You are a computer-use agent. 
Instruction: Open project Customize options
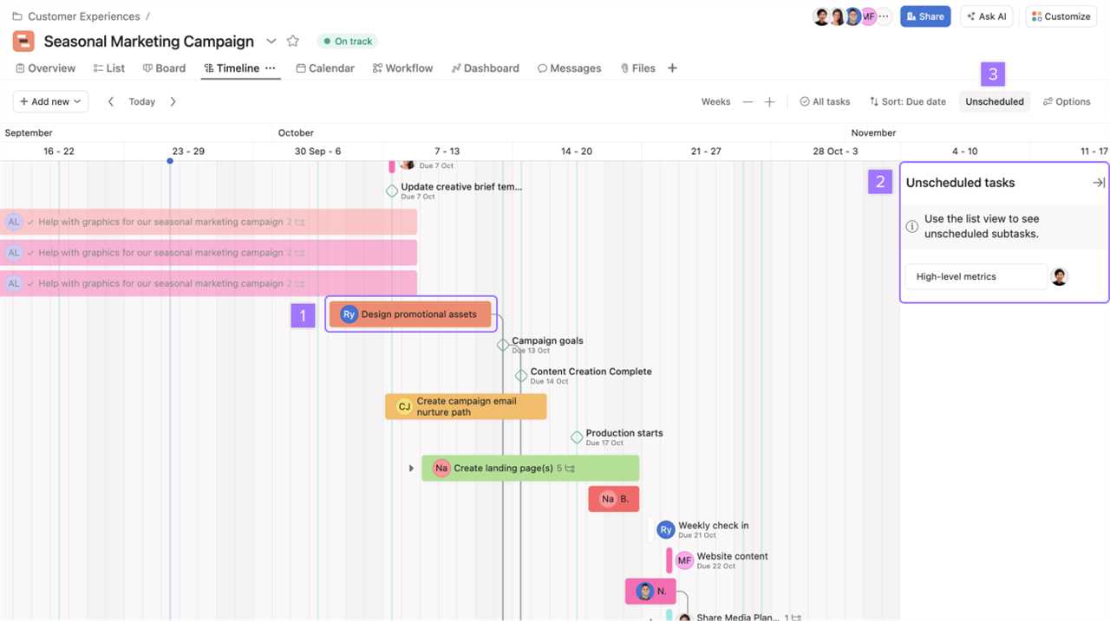[1061, 16]
